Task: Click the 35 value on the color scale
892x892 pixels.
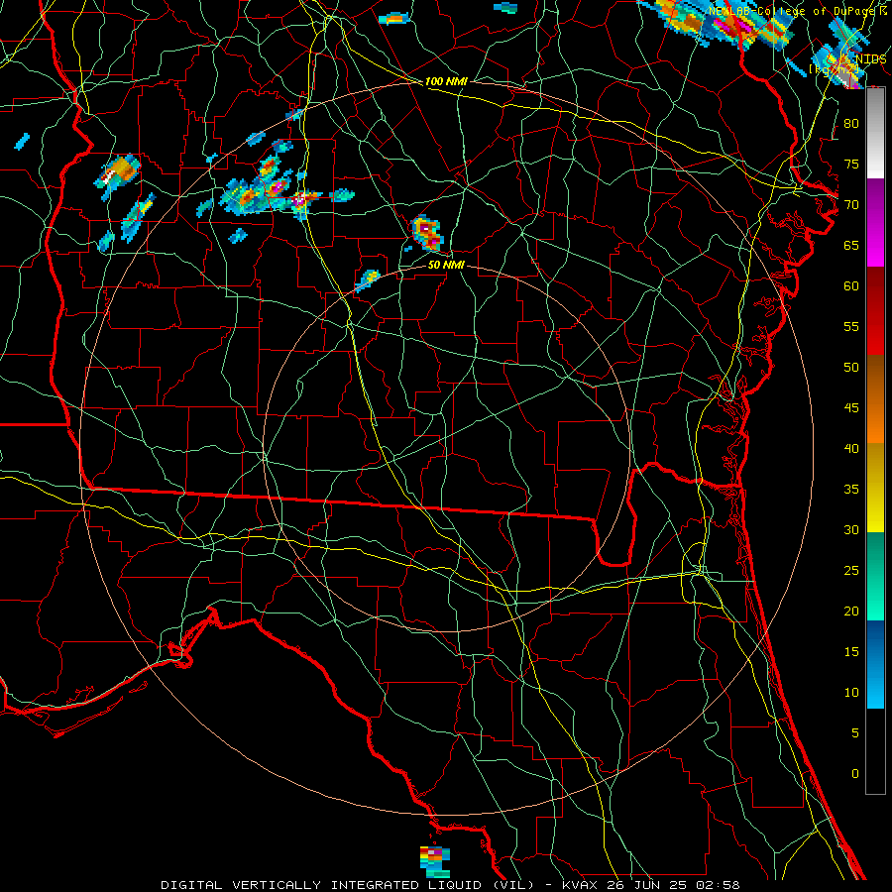Action: click(x=851, y=490)
